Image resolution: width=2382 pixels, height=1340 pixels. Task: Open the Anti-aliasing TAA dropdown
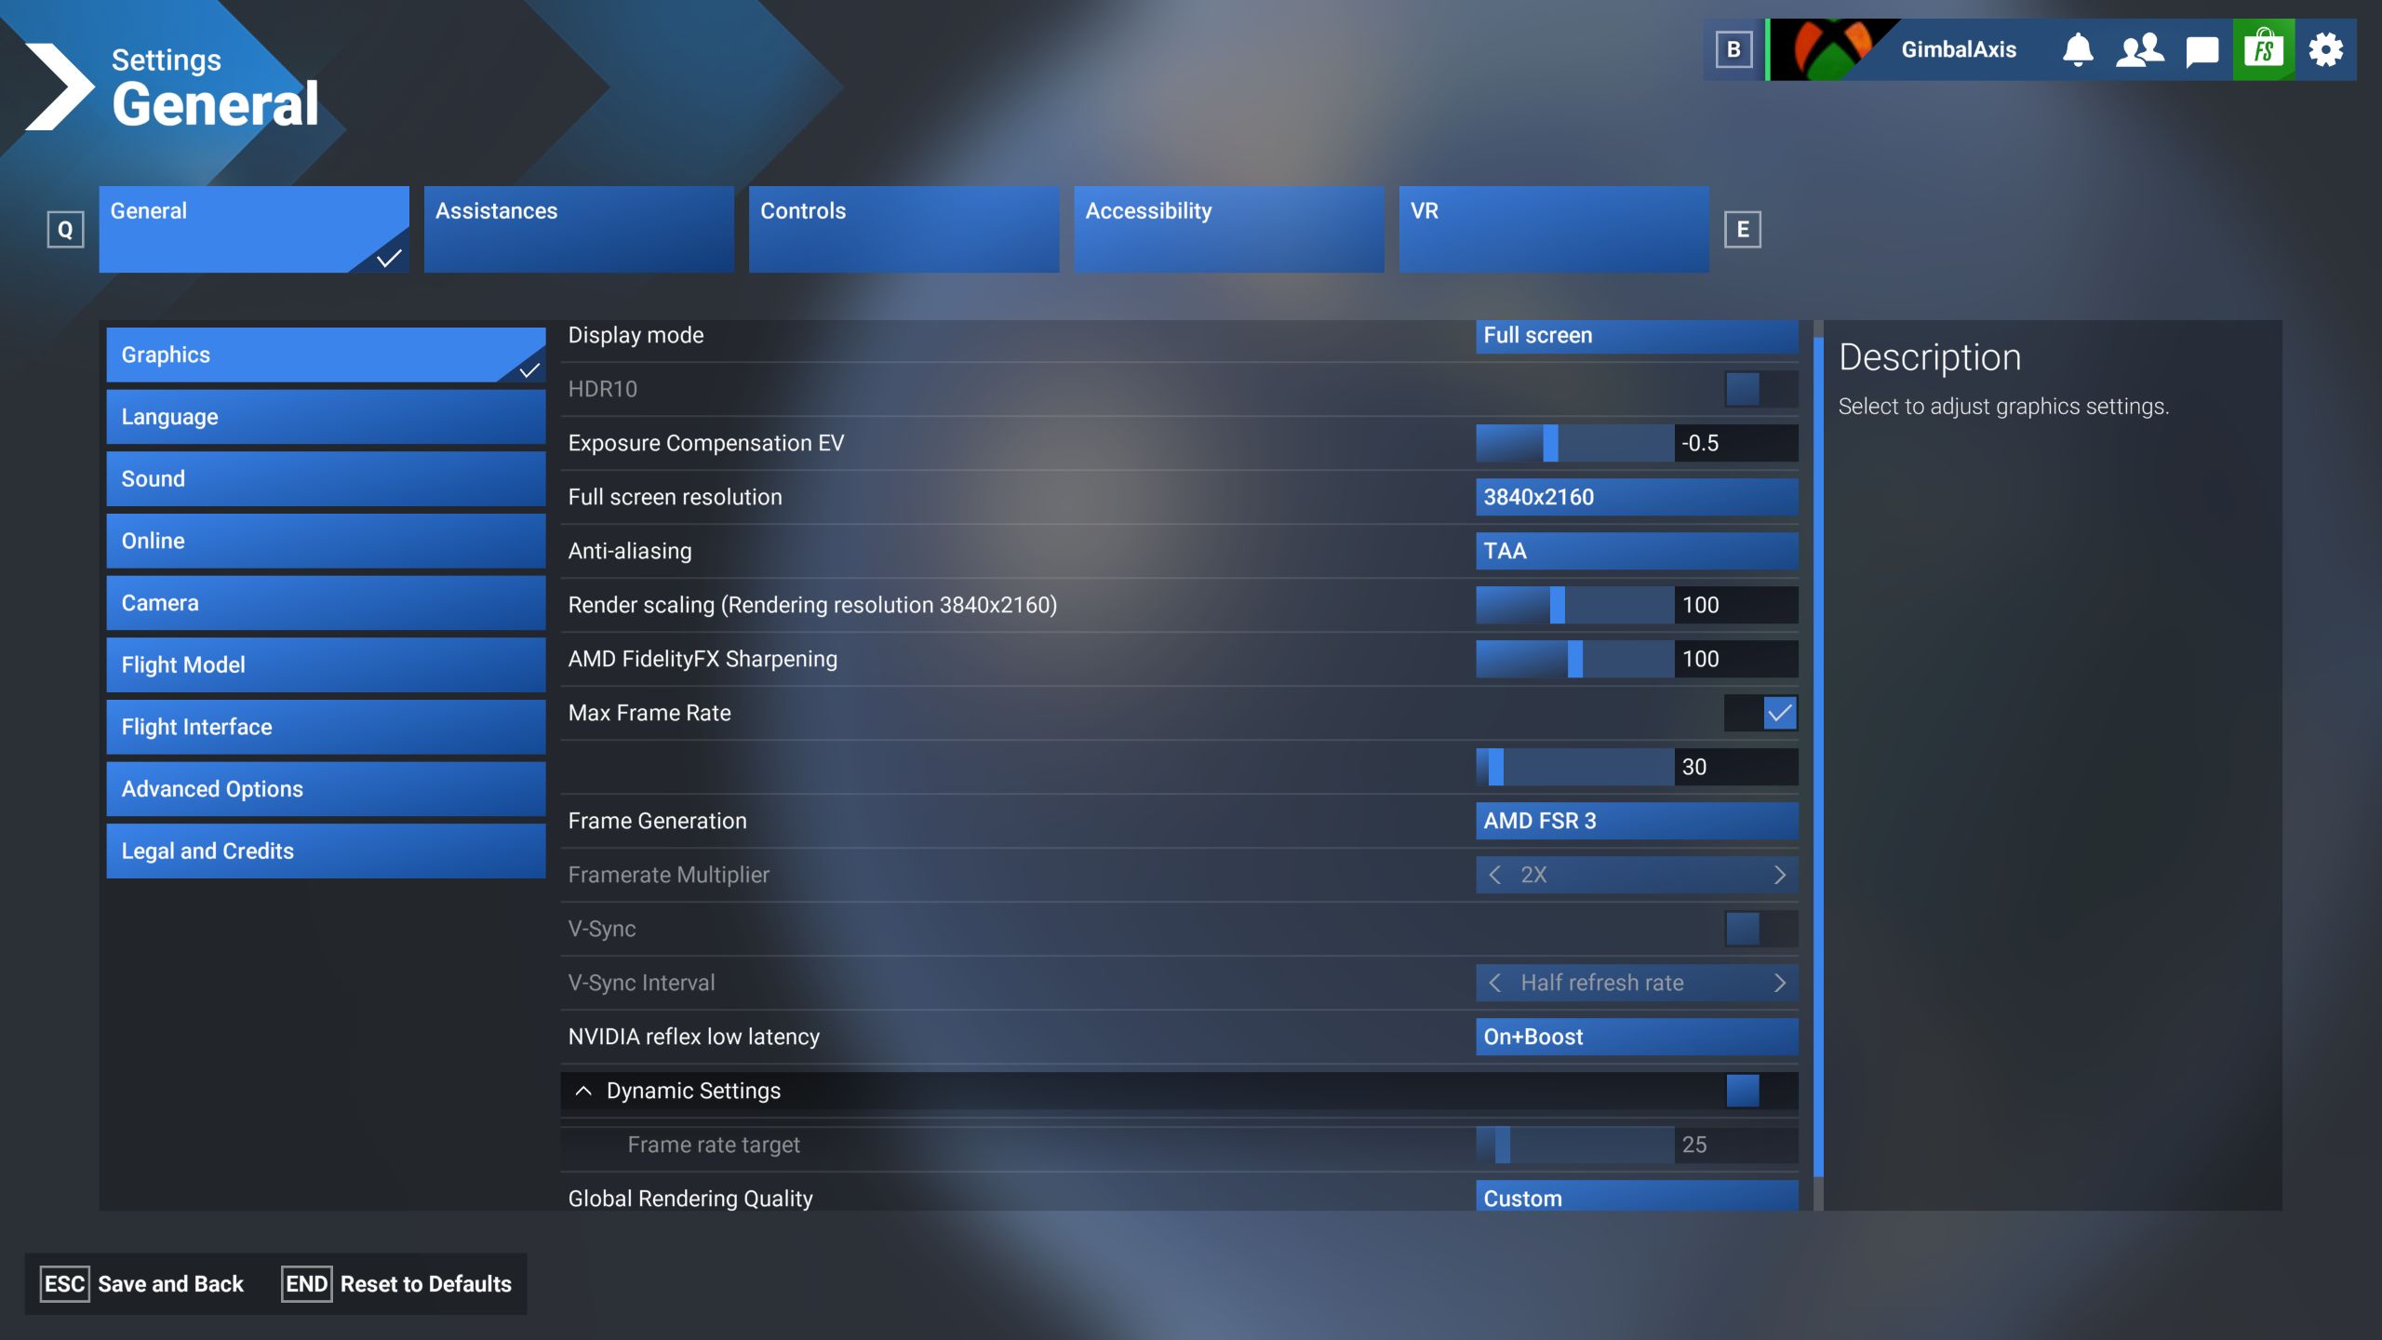1637,551
